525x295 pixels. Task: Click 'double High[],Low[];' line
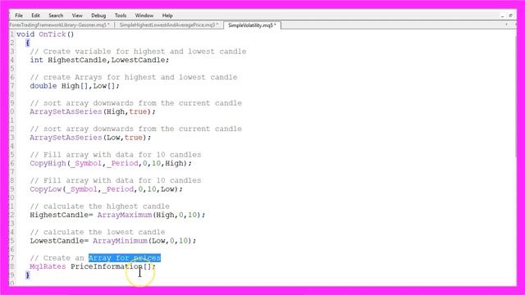(75, 86)
